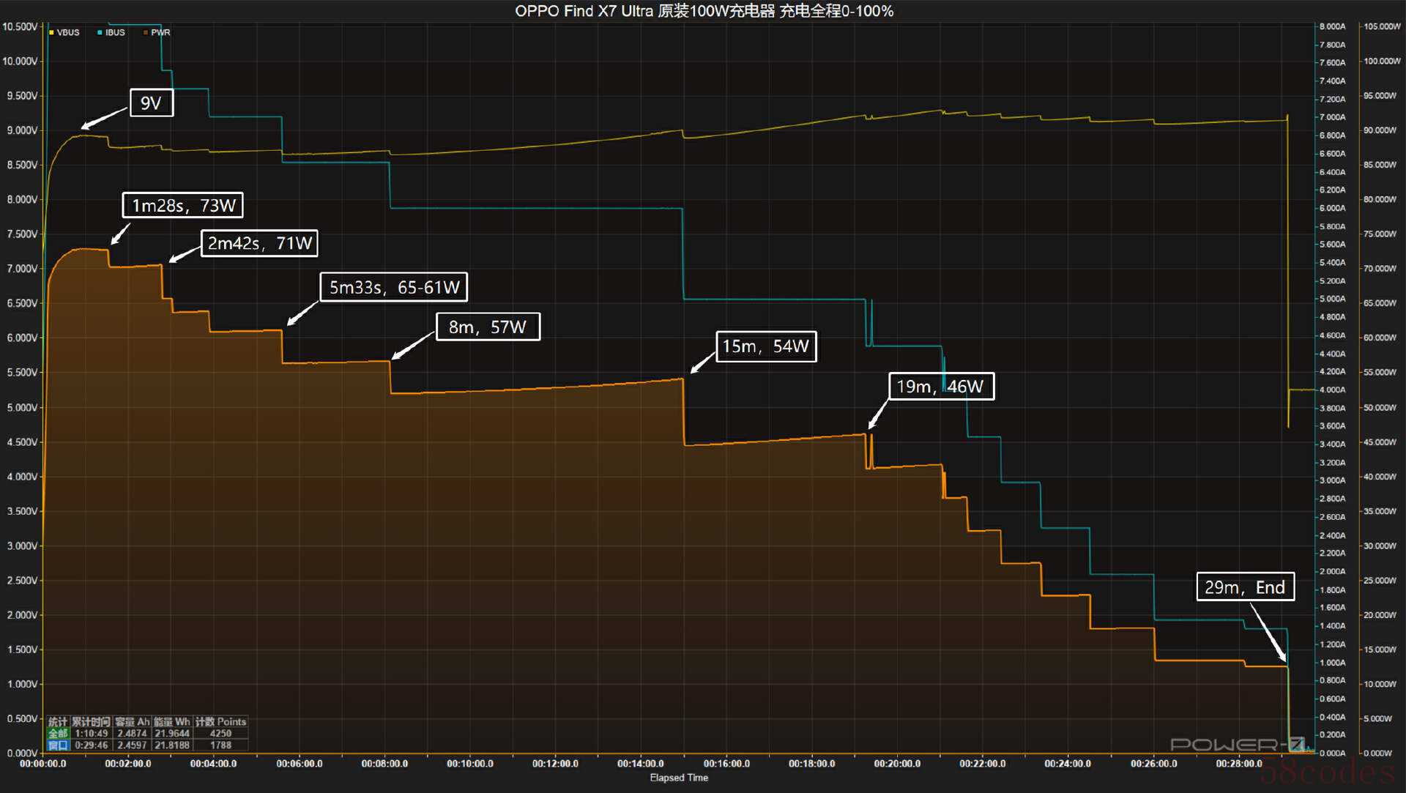Screen dimensions: 1406x793
Task: Click the 29m, End annotation box
Action: (1244, 587)
